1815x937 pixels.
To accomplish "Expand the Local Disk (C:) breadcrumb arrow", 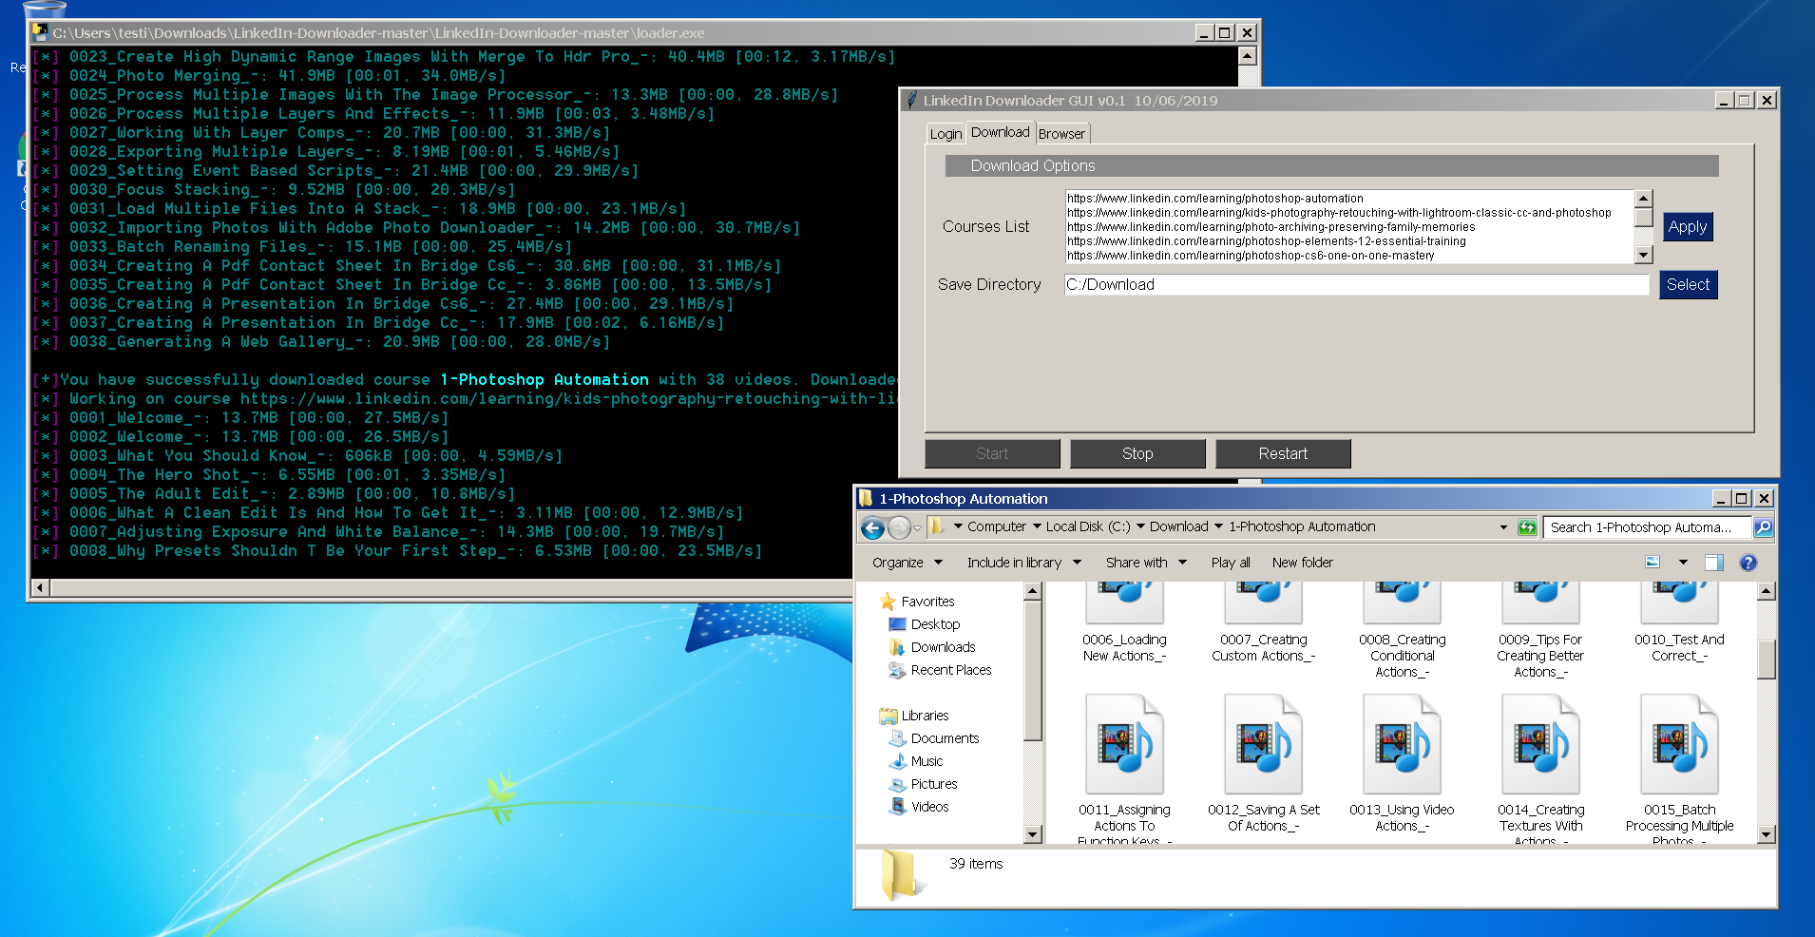I will tap(1140, 526).
